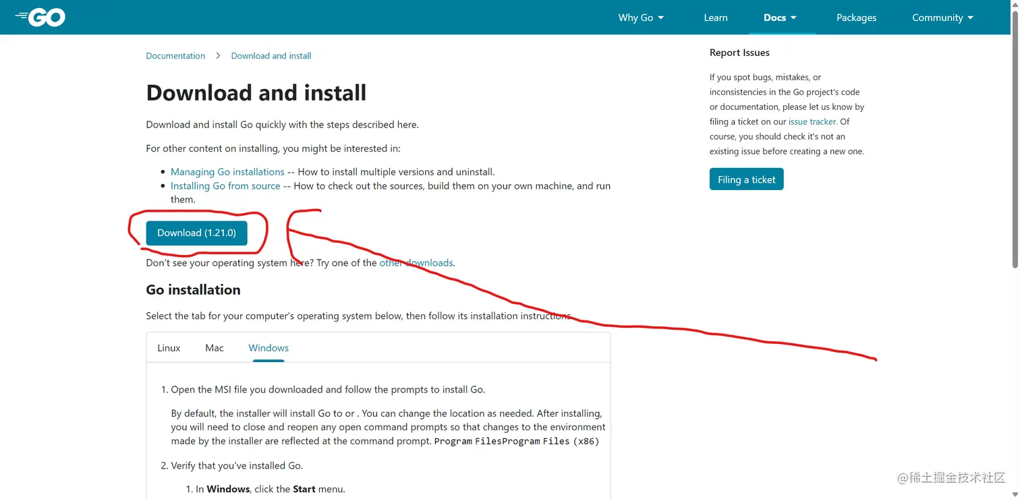This screenshot has width=1020, height=499.
Task: Expand the Why Go dropdown menu
Action: 641,18
